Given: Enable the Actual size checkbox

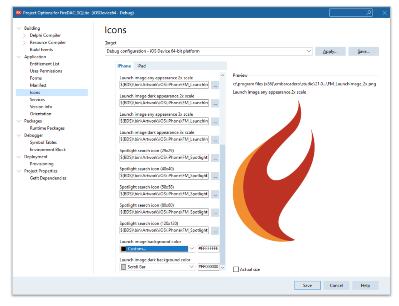Looking at the screenshot, I should pos(236,269).
